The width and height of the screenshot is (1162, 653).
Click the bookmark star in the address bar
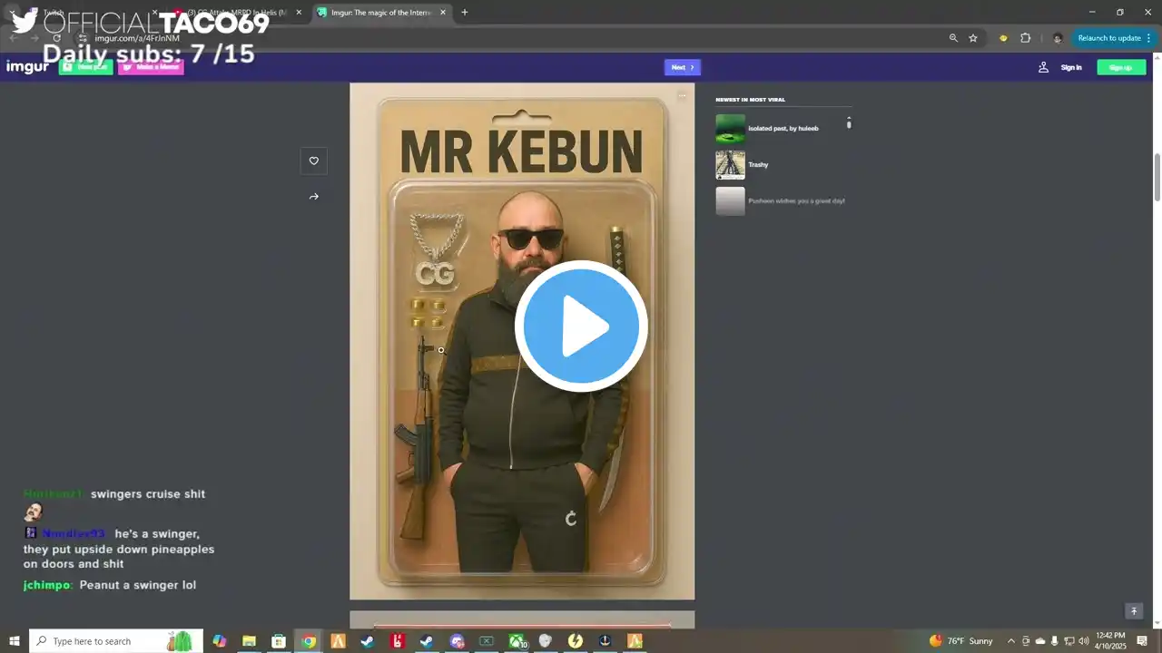[973, 38]
